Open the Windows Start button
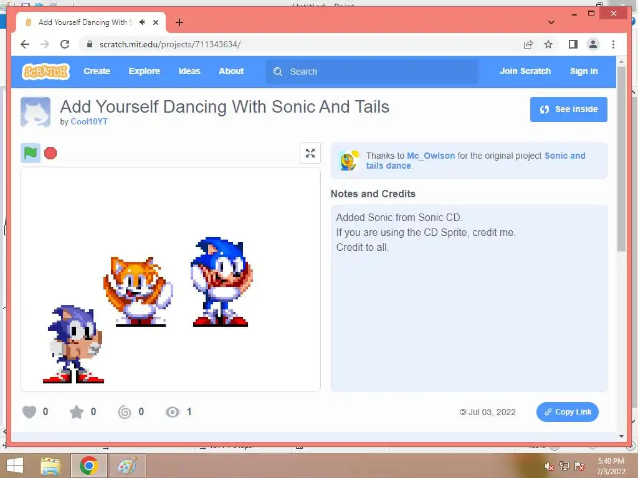 [15, 466]
